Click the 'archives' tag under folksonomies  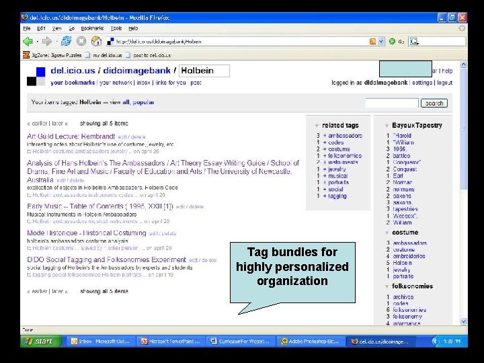coord(403,297)
